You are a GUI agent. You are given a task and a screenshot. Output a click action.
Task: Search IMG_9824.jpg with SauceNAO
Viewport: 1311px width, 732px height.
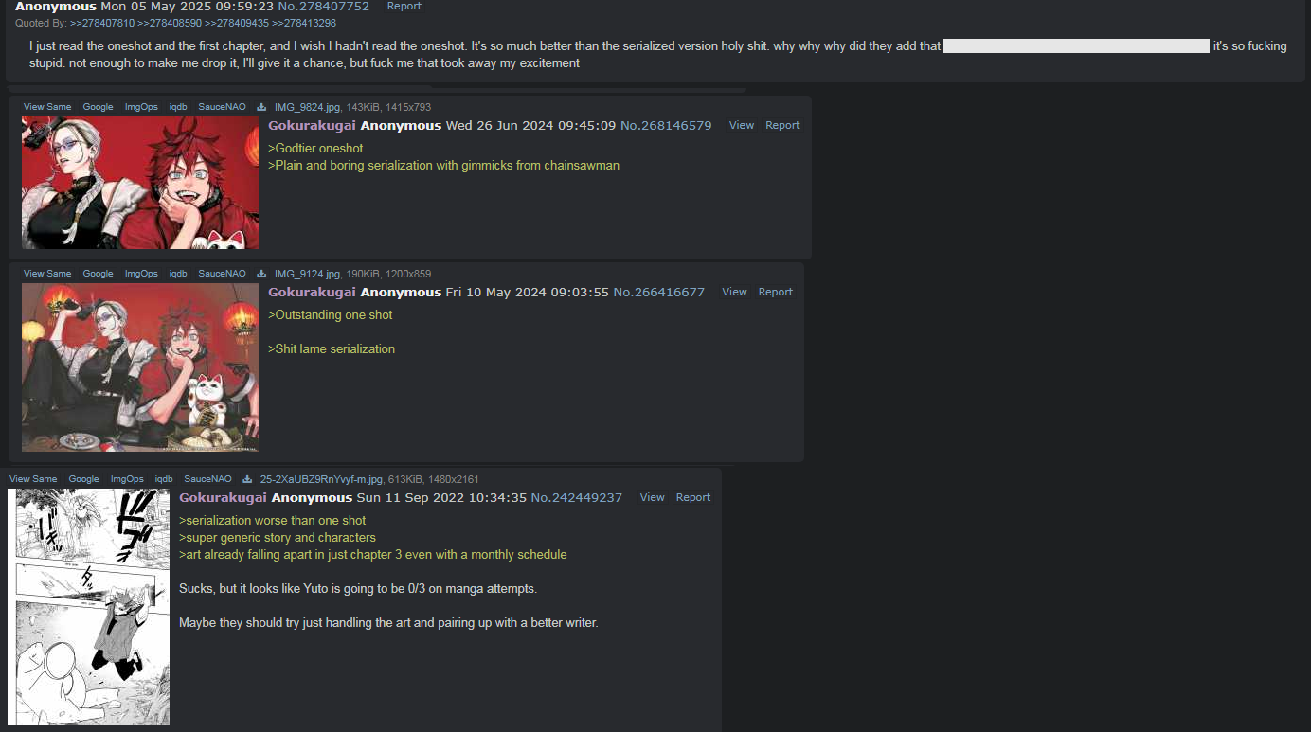[222, 107]
